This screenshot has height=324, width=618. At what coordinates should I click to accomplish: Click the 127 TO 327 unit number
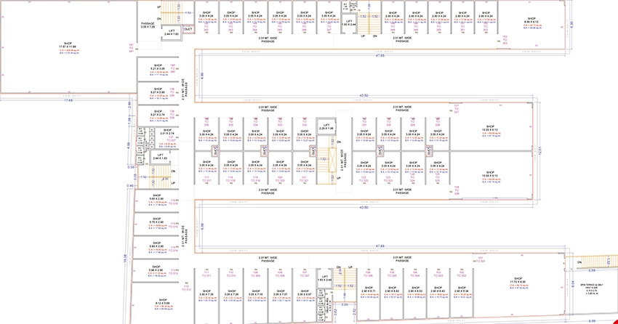(x=457, y=109)
